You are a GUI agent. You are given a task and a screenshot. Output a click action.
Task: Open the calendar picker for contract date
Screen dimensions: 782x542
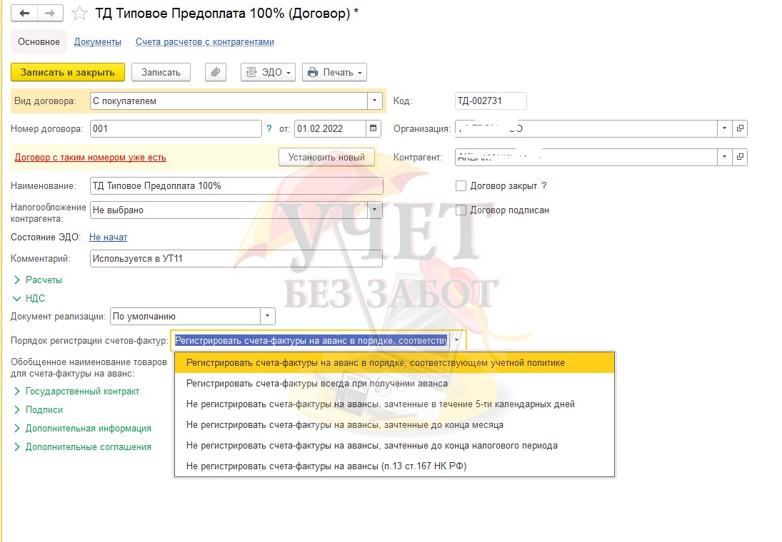[x=373, y=128]
